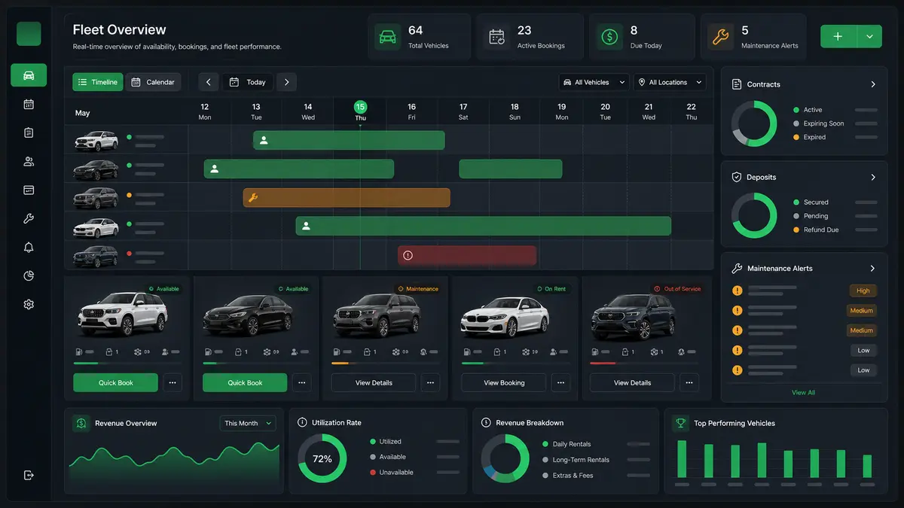This screenshot has height=508, width=904.
Task: Click the logout icon at sidebar bottom
Action: [x=29, y=475]
